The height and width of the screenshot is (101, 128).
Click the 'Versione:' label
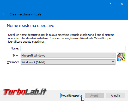13,62
